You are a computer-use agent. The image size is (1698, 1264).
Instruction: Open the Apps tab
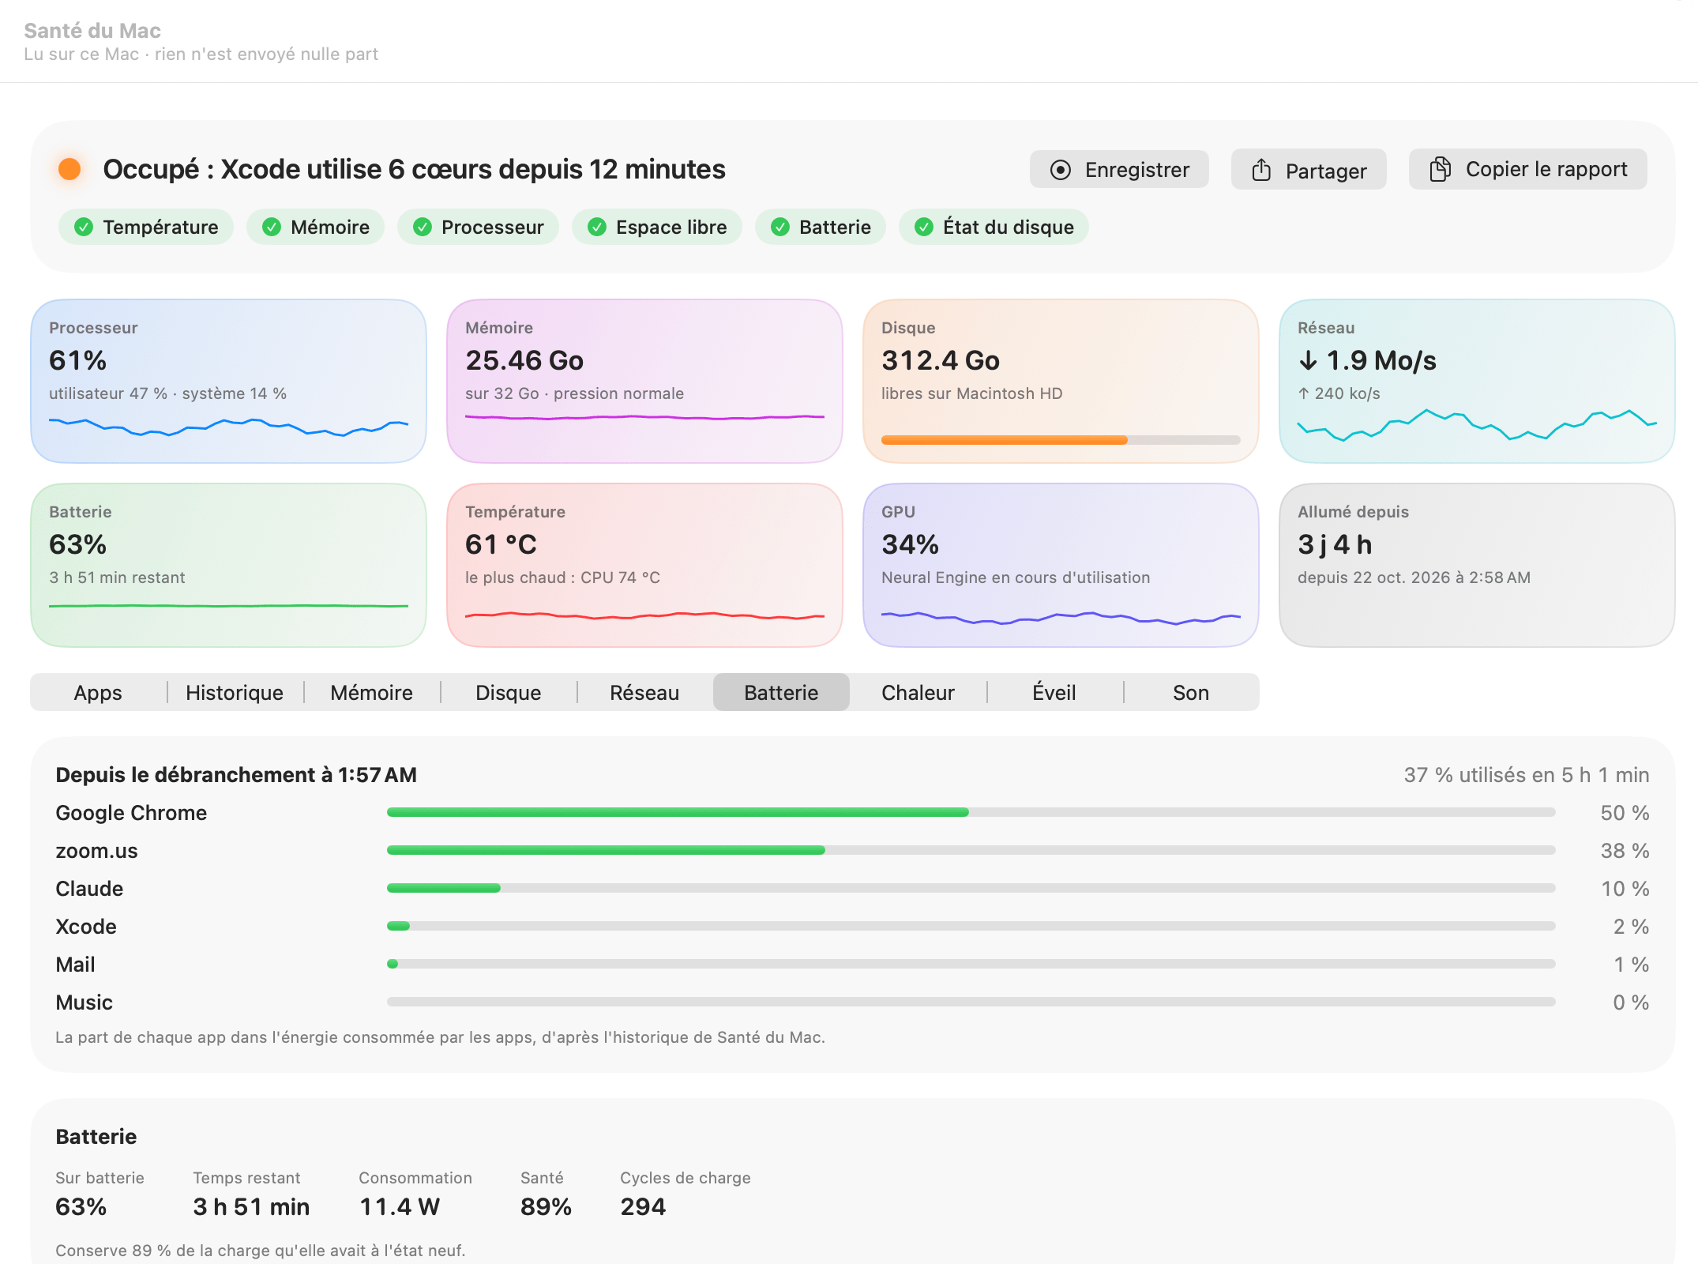tap(98, 693)
